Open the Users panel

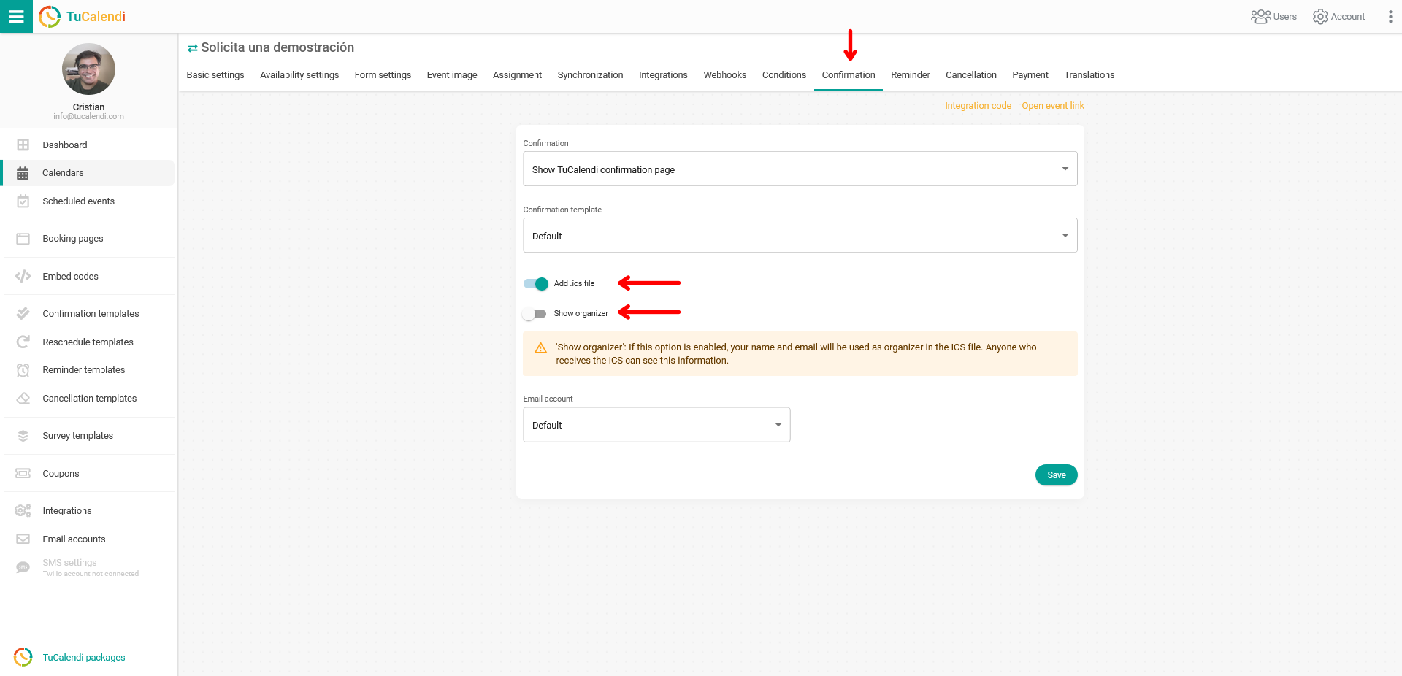tap(1273, 16)
